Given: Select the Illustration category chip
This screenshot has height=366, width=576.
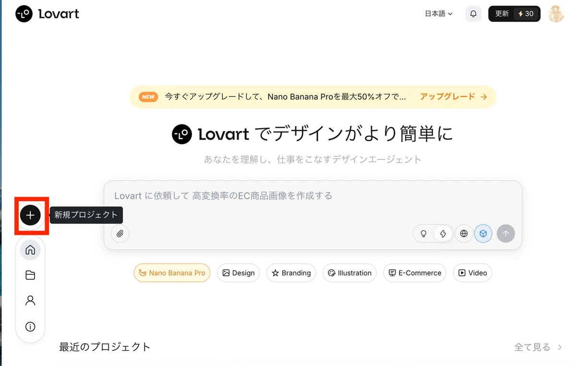Looking at the screenshot, I should coord(349,273).
